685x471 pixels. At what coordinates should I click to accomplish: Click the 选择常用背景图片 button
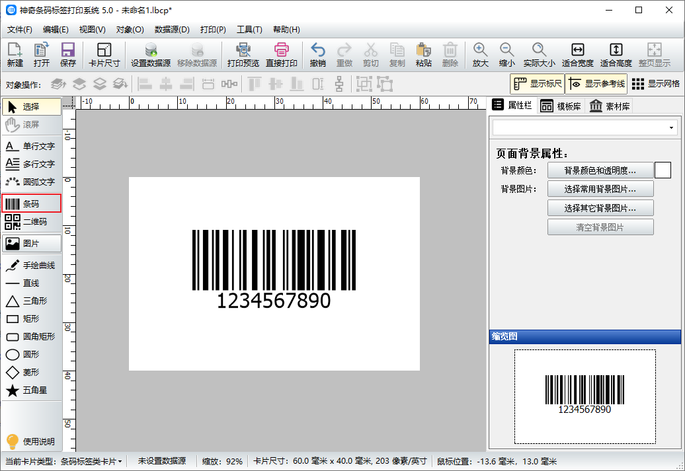tap(600, 189)
